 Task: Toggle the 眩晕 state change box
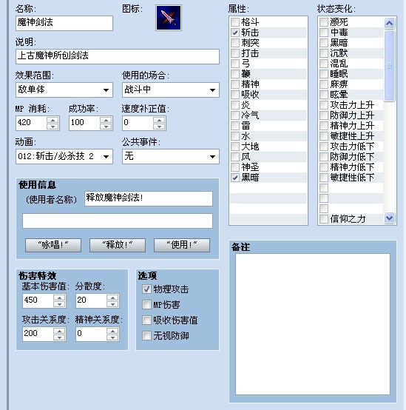(324, 95)
